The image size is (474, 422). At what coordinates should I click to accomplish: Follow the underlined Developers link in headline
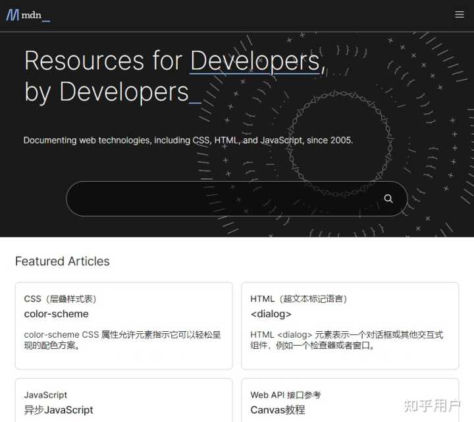(255, 61)
